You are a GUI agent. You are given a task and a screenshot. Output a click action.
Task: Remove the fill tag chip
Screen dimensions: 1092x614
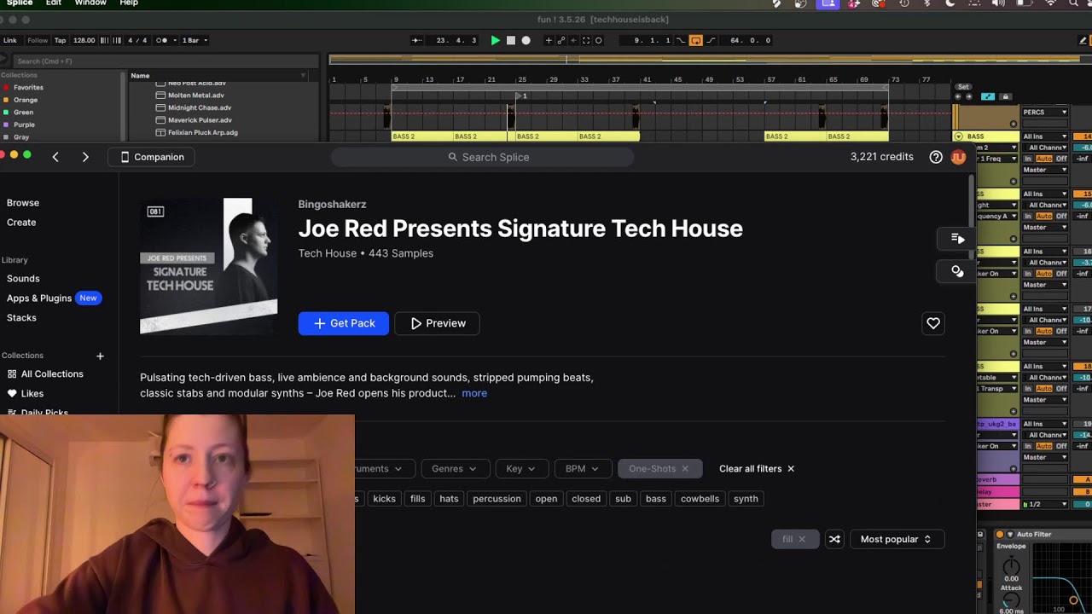pos(802,539)
